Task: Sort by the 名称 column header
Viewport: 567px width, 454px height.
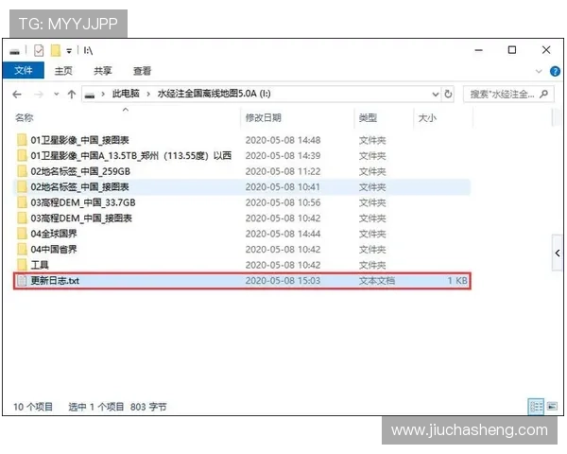Action: [25, 117]
